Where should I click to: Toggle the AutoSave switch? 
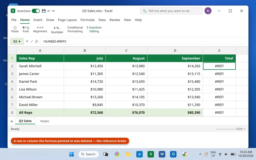pos(35,11)
